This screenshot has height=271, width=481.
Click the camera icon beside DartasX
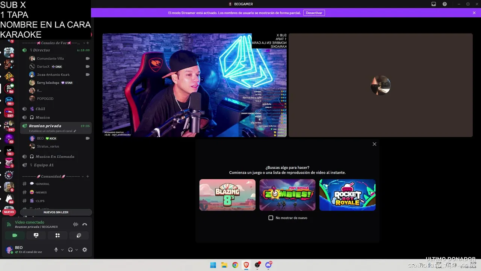pyautogui.click(x=88, y=67)
